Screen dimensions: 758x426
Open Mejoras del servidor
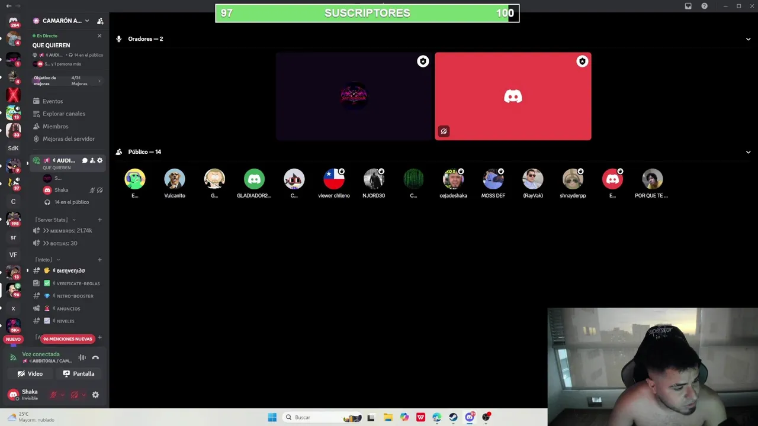68,138
